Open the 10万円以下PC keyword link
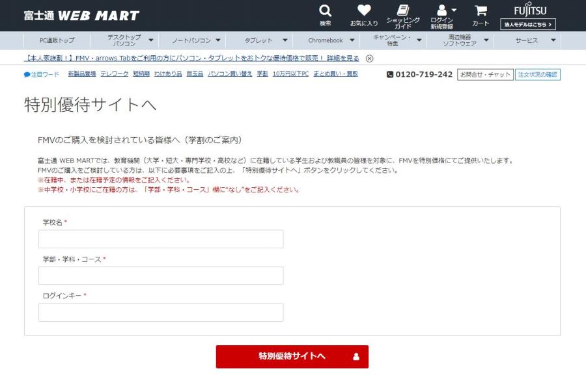 290,74
